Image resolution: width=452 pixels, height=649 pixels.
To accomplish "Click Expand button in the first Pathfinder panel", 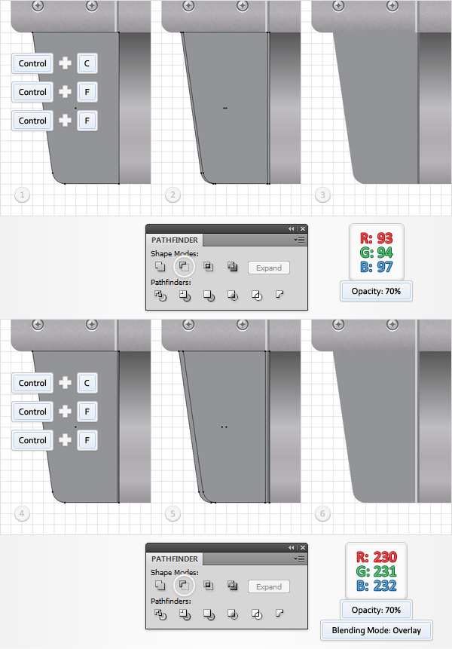I will point(269,268).
